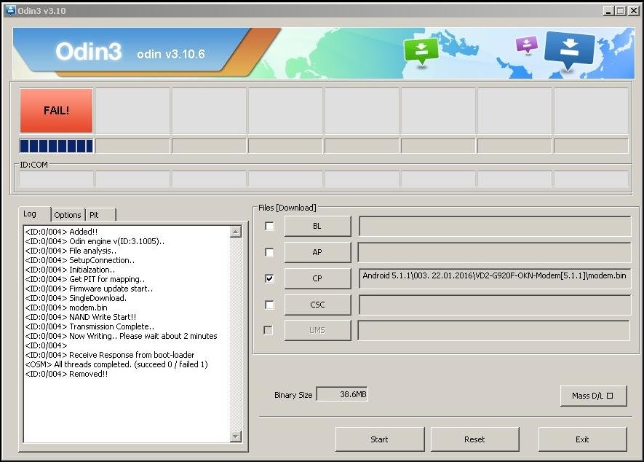Click log line "Initialzation.."
This screenshot has height=462, width=644.
coord(70,270)
